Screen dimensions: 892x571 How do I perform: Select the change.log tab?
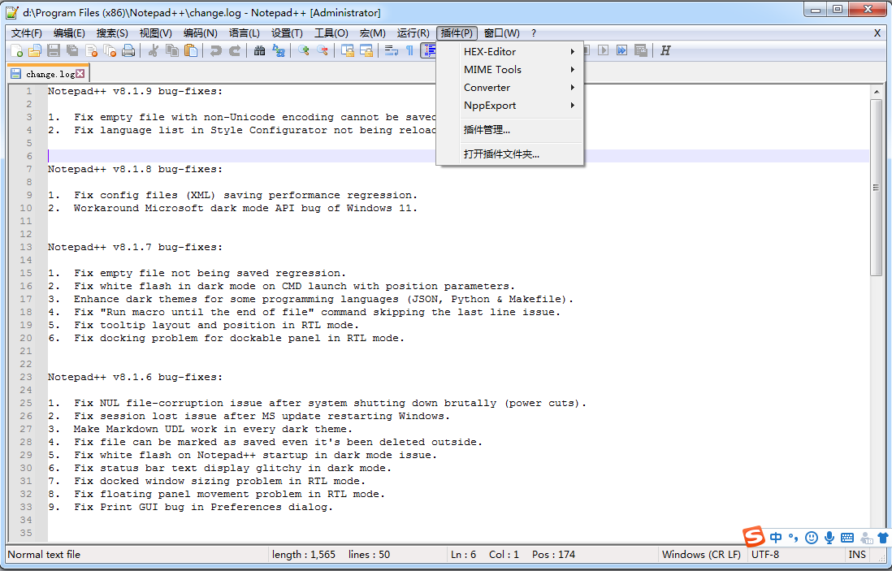49,74
